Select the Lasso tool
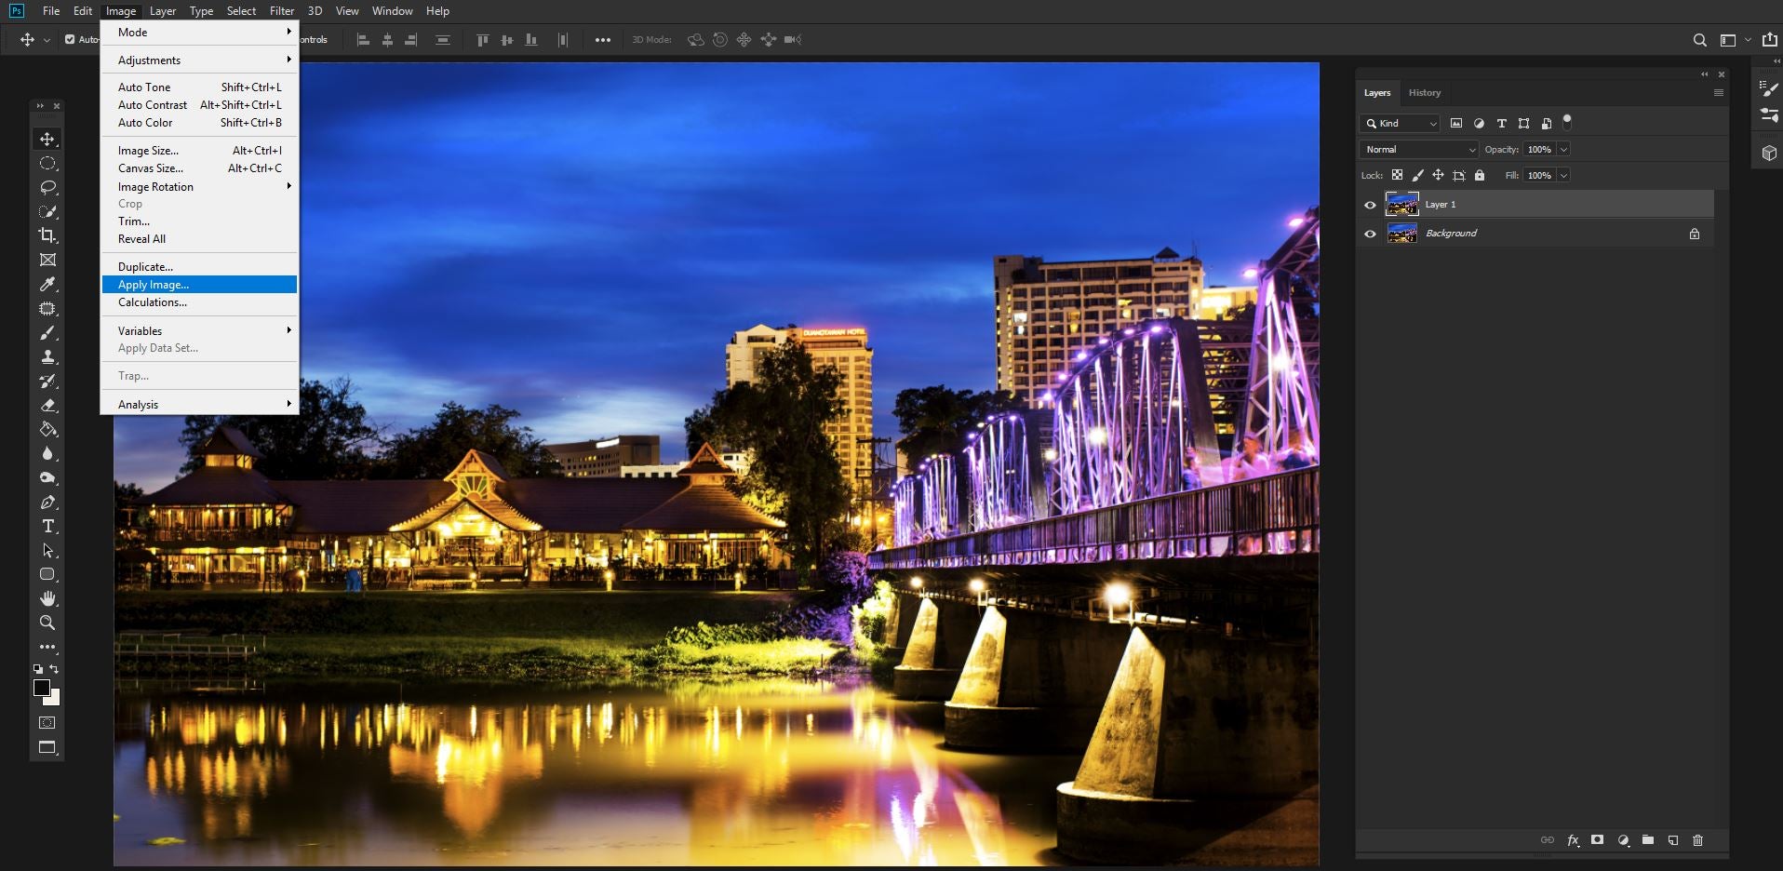Image resolution: width=1783 pixels, height=871 pixels. pyautogui.click(x=47, y=187)
